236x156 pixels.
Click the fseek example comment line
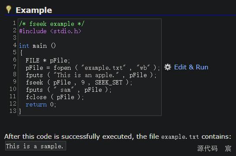pos(52,24)
